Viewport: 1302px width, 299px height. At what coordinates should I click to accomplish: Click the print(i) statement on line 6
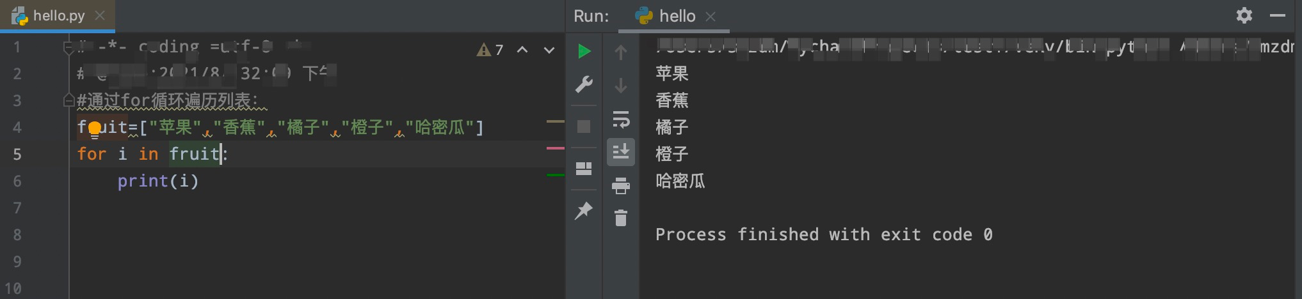pos(157,181)
